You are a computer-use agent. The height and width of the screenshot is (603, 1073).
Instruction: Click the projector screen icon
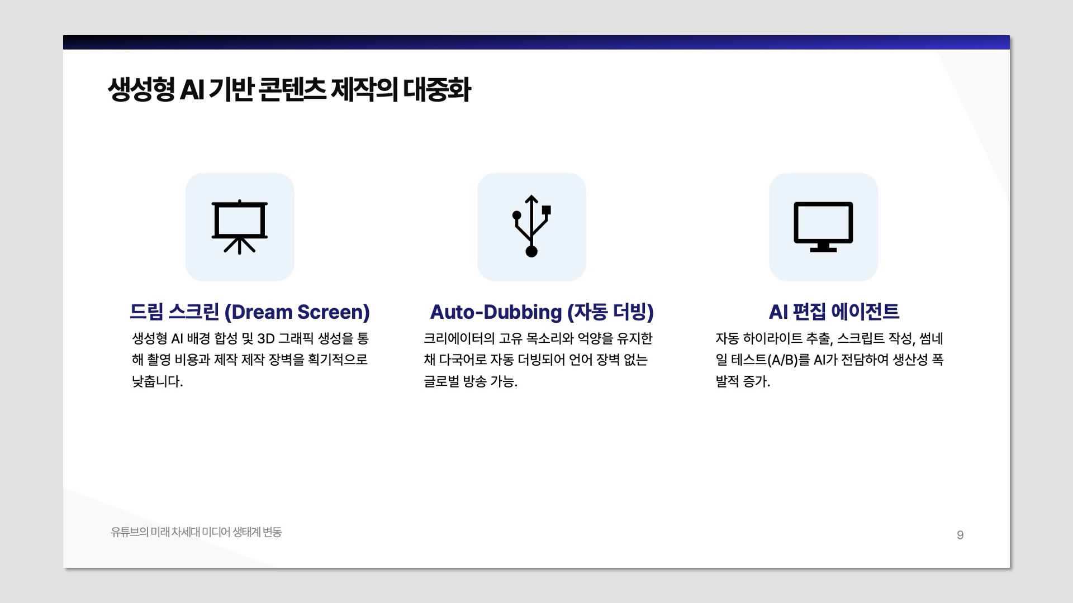(x=240, y=227)
